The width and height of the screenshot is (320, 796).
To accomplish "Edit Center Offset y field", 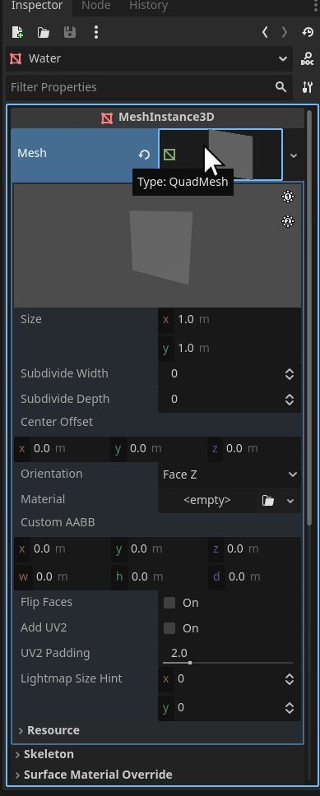I will 158,449.
